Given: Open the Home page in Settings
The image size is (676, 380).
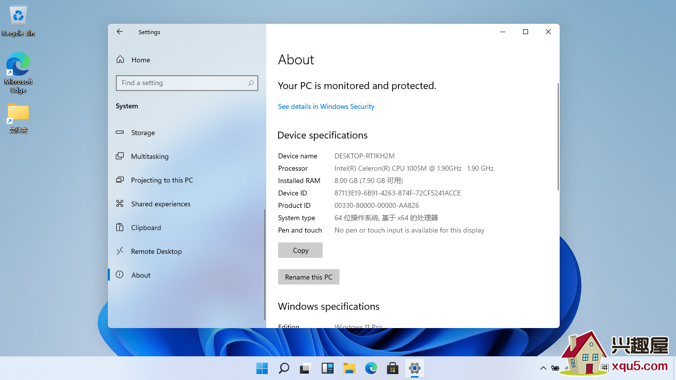Looking at the screenshot, I should (134, 60).
